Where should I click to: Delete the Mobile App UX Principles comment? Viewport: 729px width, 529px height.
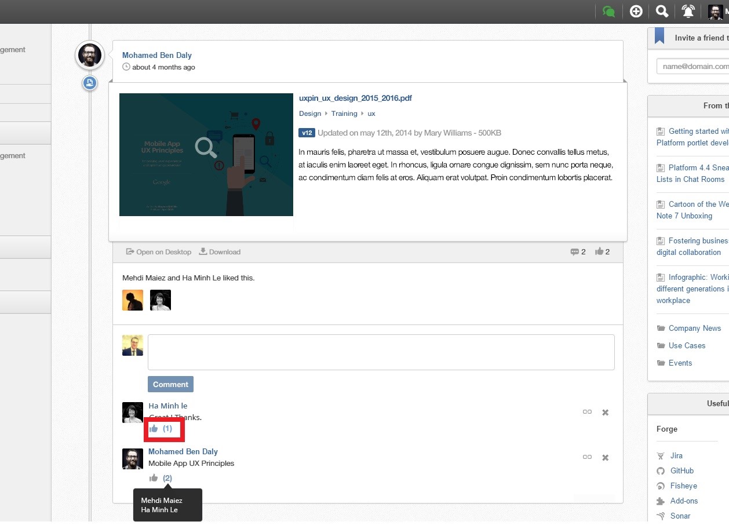click(x=605, y=458)
